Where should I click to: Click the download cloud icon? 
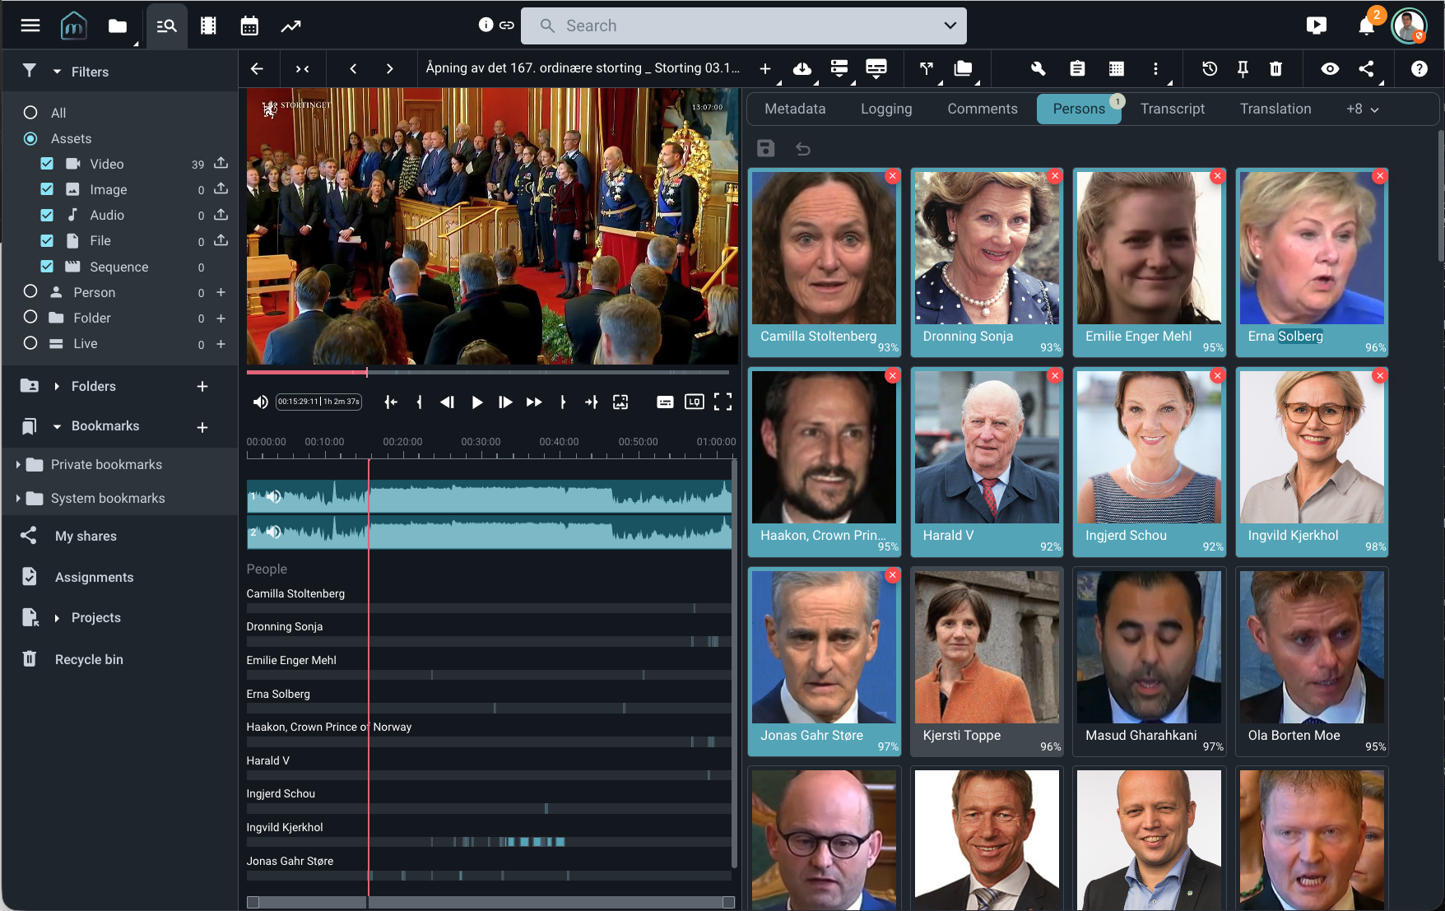coord(801,69)
